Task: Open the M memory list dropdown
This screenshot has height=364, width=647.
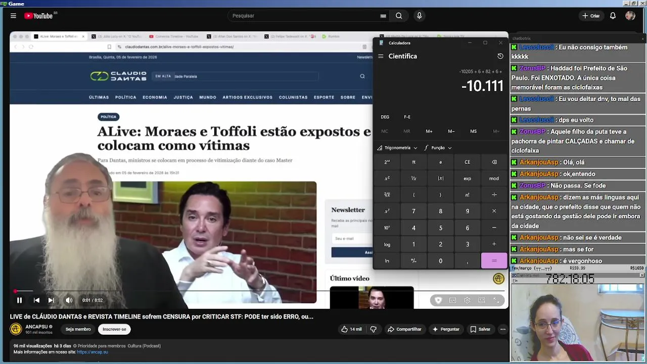Action: pos(496,131)
